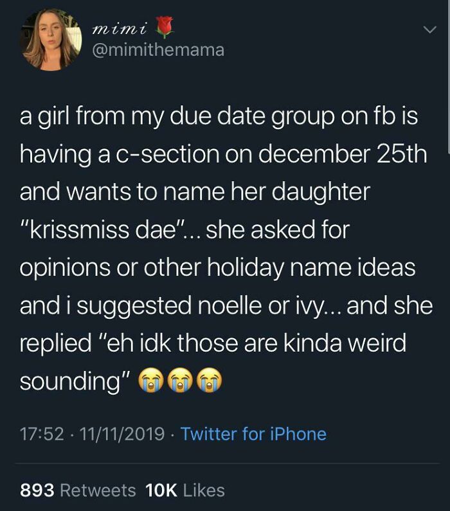Open the @mimithemama handle link
The width and height of the screenshot is (450, 511).
pos(158,50)
